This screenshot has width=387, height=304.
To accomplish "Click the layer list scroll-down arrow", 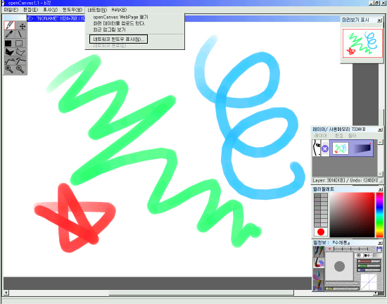I will 380,175.
